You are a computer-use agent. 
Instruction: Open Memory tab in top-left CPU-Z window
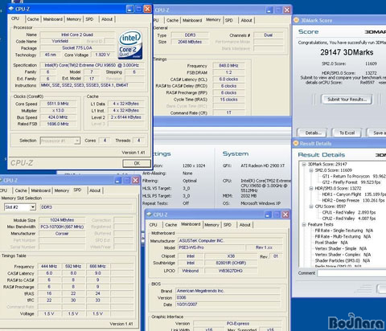coord(74,19)
